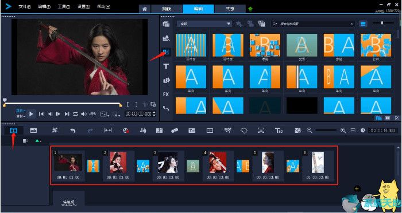Open the Auto Music icon
Viewport: 402px width, 213px height.
[x=159, y=131]
